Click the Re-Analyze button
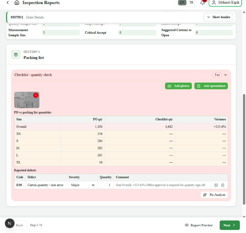This screenshot has height=233, width=246. pos(214,195)
